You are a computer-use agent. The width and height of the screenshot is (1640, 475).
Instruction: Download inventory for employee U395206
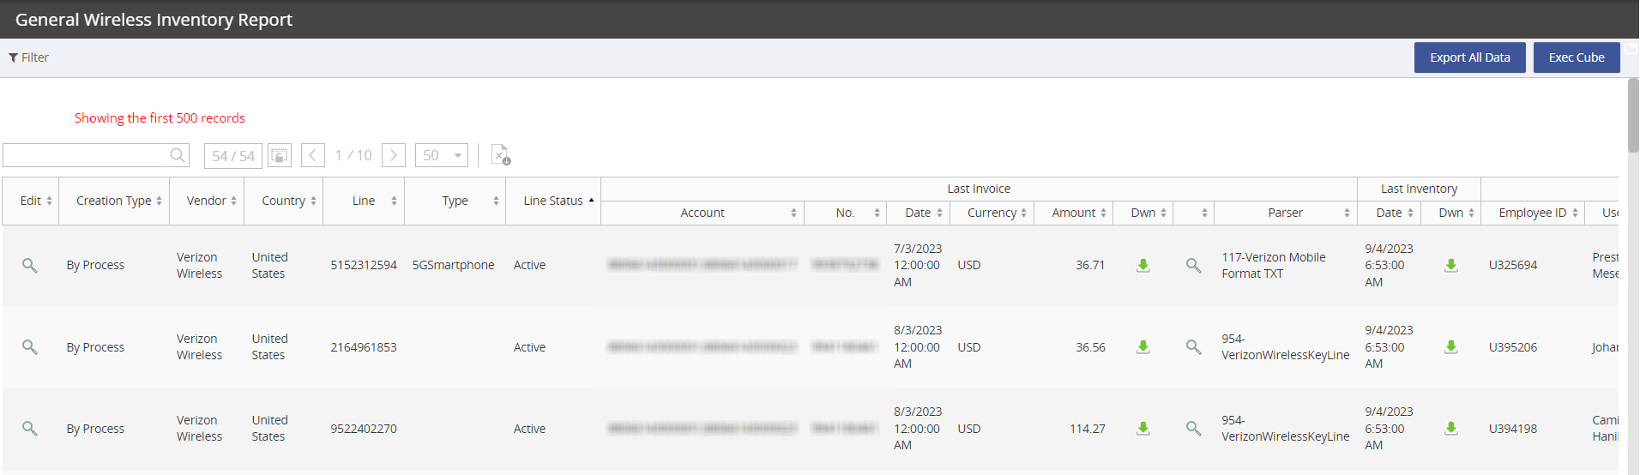(1451, 347)
